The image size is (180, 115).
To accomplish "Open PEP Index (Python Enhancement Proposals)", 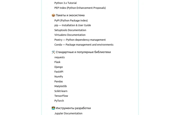I will tap(80, 8).
